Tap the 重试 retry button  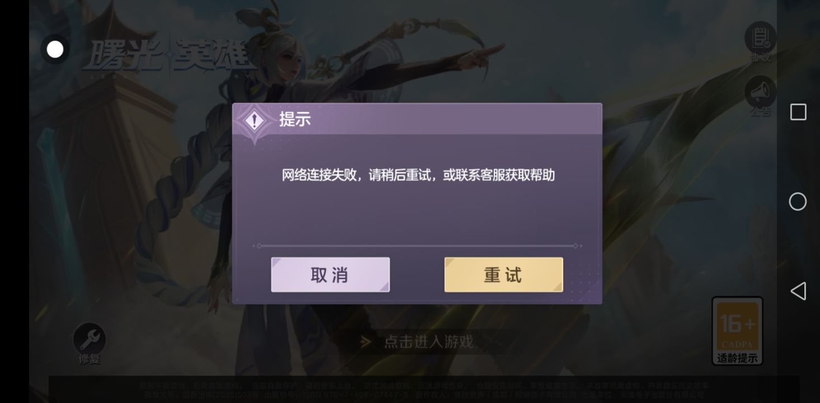504,275
